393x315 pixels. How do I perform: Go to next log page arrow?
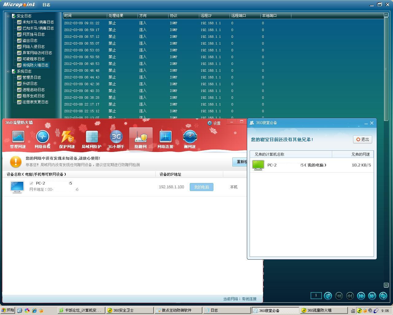[361, 296]
